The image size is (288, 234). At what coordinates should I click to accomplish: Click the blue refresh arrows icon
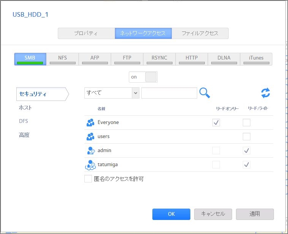coord(266,93)
